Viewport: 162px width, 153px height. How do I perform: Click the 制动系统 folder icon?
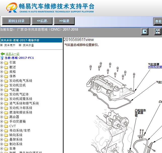point(6,144)
